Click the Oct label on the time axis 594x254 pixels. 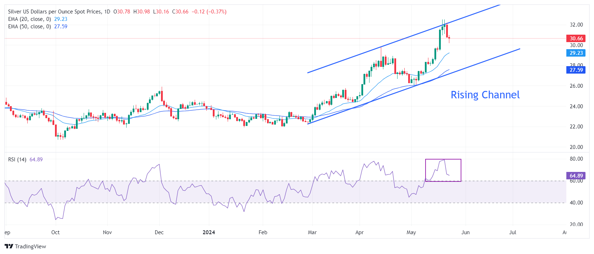click(x=55, y=232)
